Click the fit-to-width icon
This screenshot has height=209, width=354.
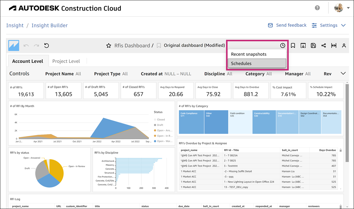click(x=334, y=45)
